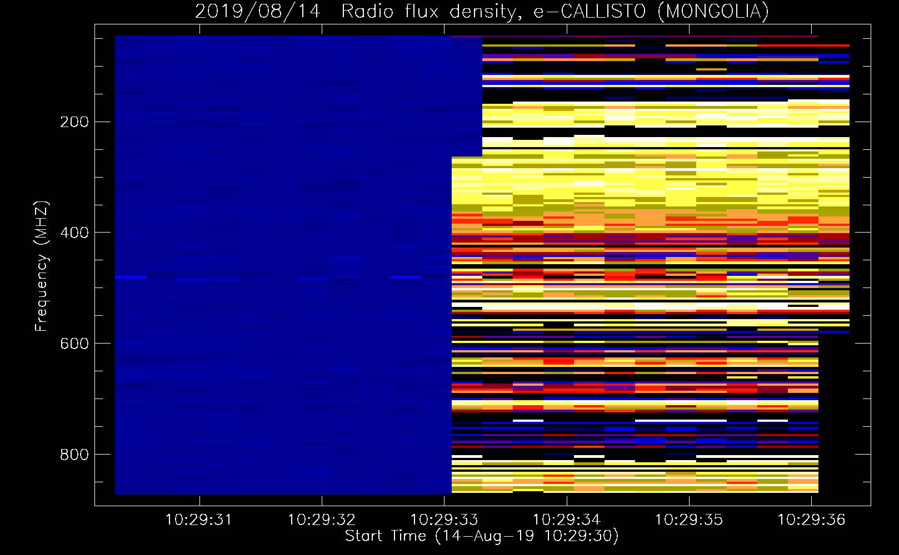Click the 400 frequency tick label

pos(74,233)
